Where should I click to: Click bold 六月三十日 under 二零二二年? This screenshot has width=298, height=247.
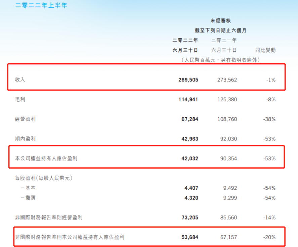pyautogui.click(x=185, y=50)
